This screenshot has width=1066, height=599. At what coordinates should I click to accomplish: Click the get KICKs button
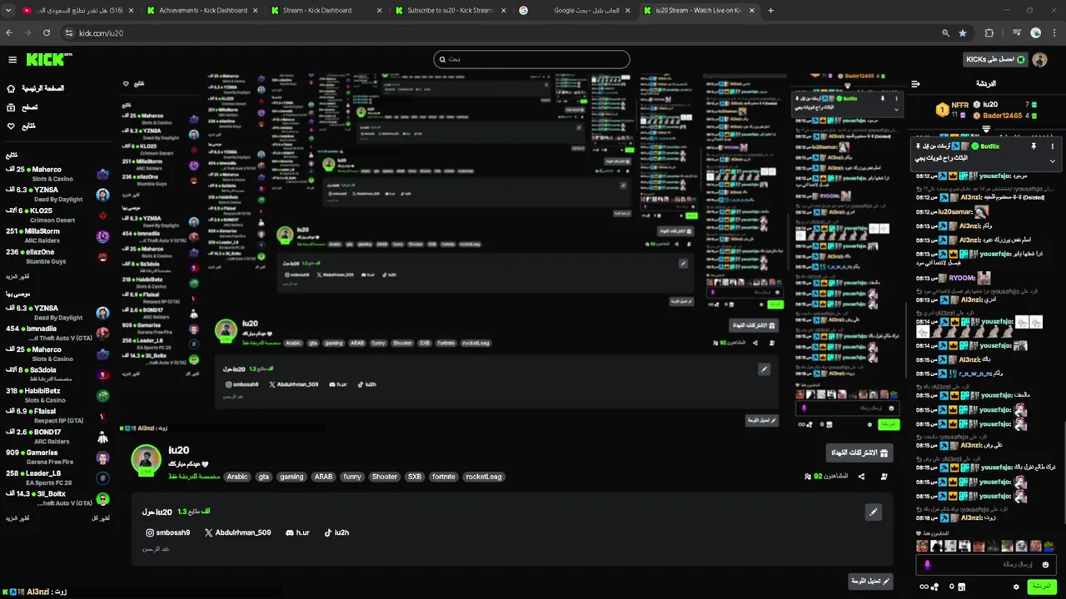pyautogui.click(x=995, y=60)
